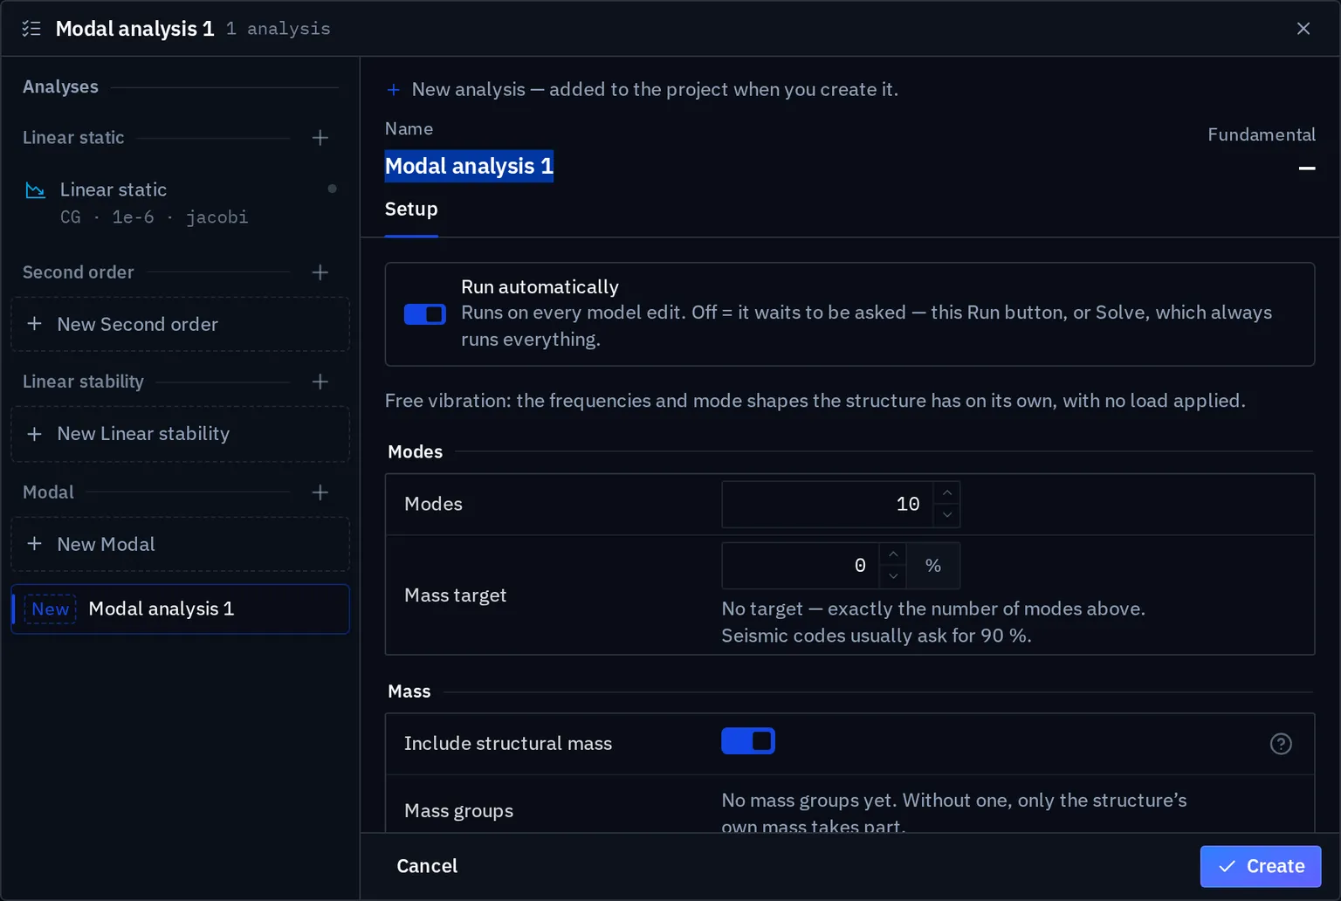Click the Fundamental value dash
This screenshot has height=901, width=1341.
(x=1307, y=168)
